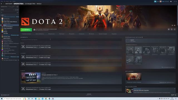
Task: Open the Конкурс роликов по Dota 2 news
Action: tap(50, 75)
